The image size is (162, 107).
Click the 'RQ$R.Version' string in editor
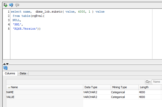click(25, 29)
